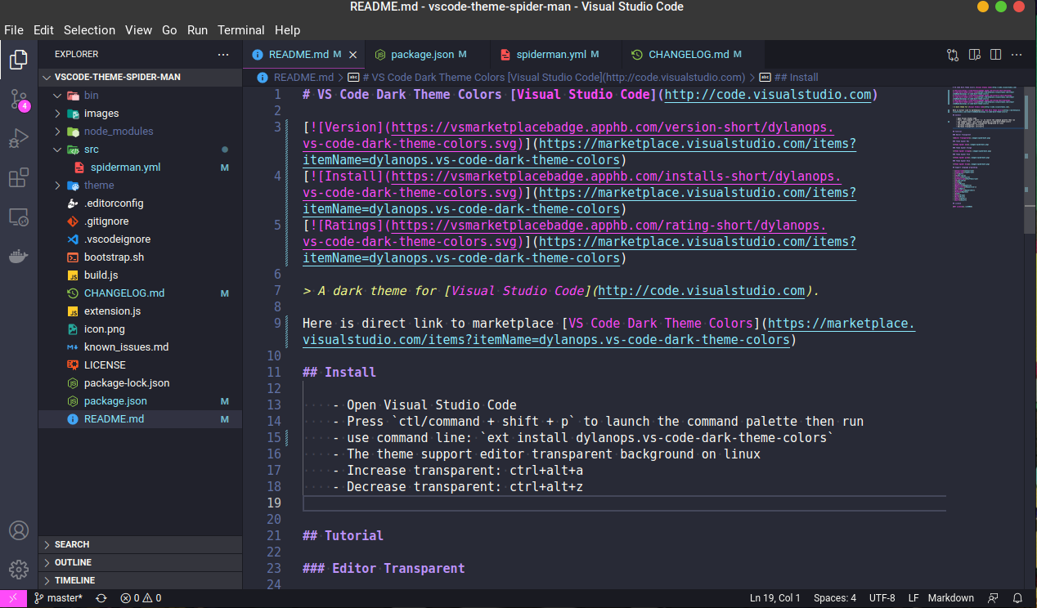Expand the node_modules folder
The height and width of the screenshot is (608, 1037).
pyautogui.click(x=140, y=131)
